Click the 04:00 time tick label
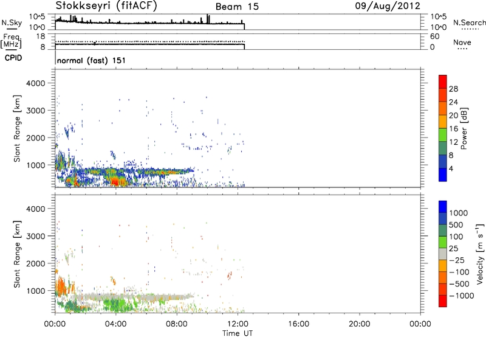Viewport: 486px width, 337px height. point(115,324)
